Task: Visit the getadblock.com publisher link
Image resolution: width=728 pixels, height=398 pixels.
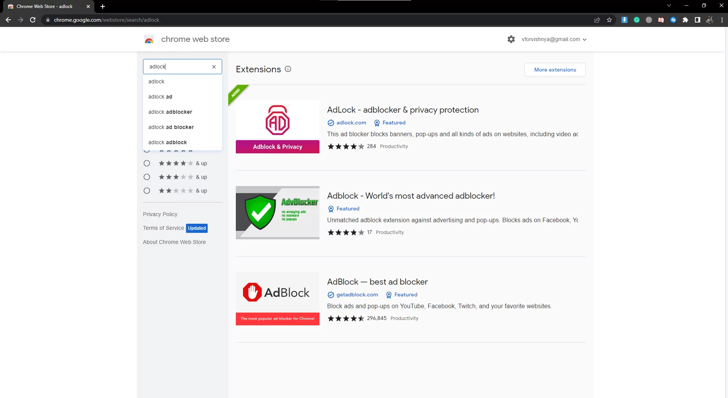Action: point(357,295)
